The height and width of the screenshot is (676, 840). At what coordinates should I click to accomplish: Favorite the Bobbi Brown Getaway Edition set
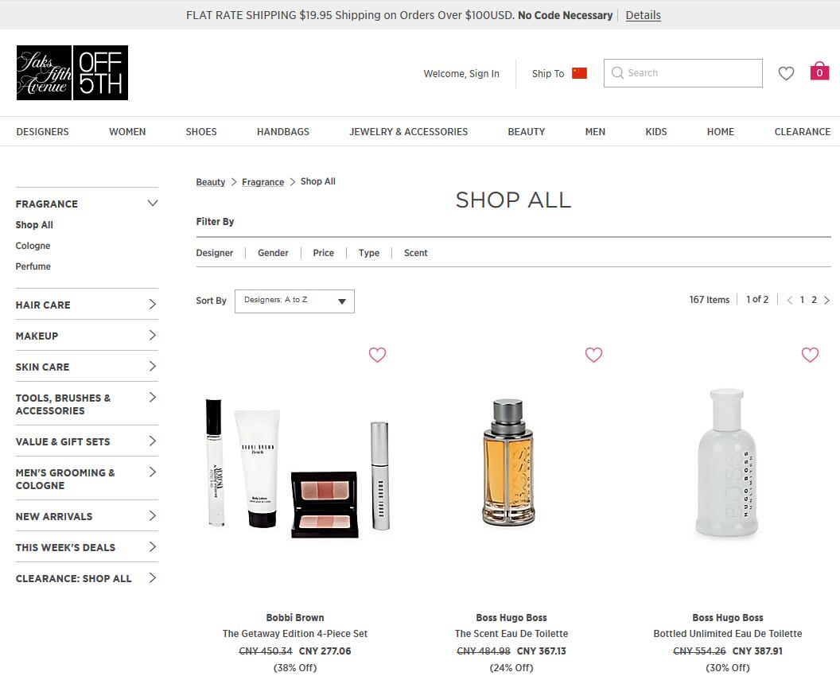click(x=377, y=355)
